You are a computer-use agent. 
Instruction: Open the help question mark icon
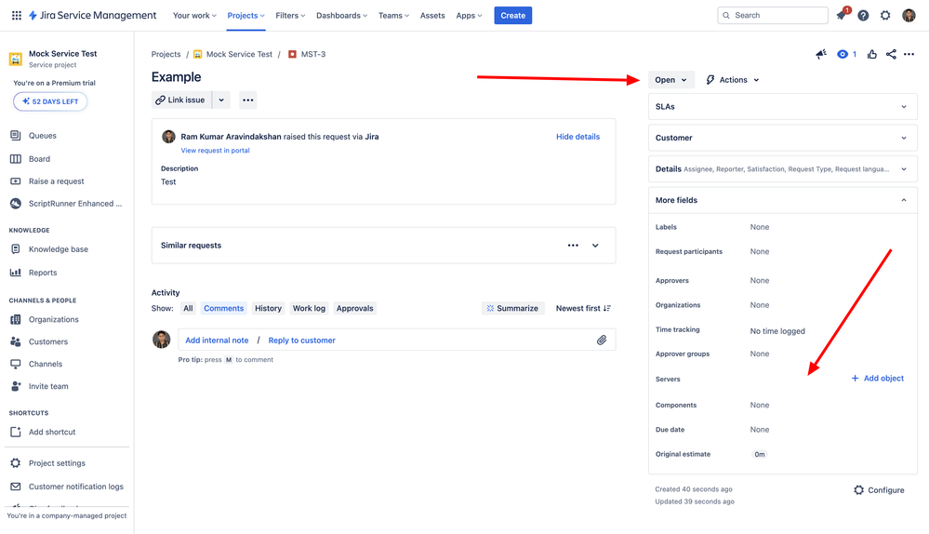point(863,16)
